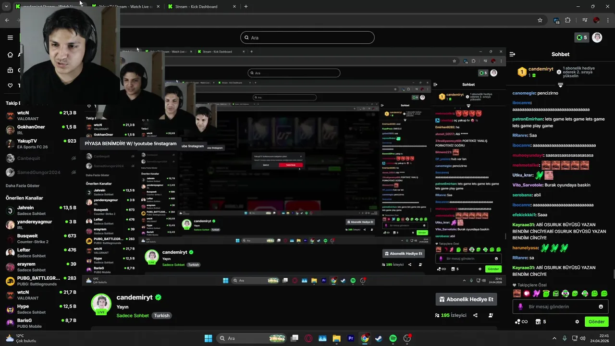Open offline channel SamedGungor2024
This screenshot has height=346, width=615.
point(41,172)
